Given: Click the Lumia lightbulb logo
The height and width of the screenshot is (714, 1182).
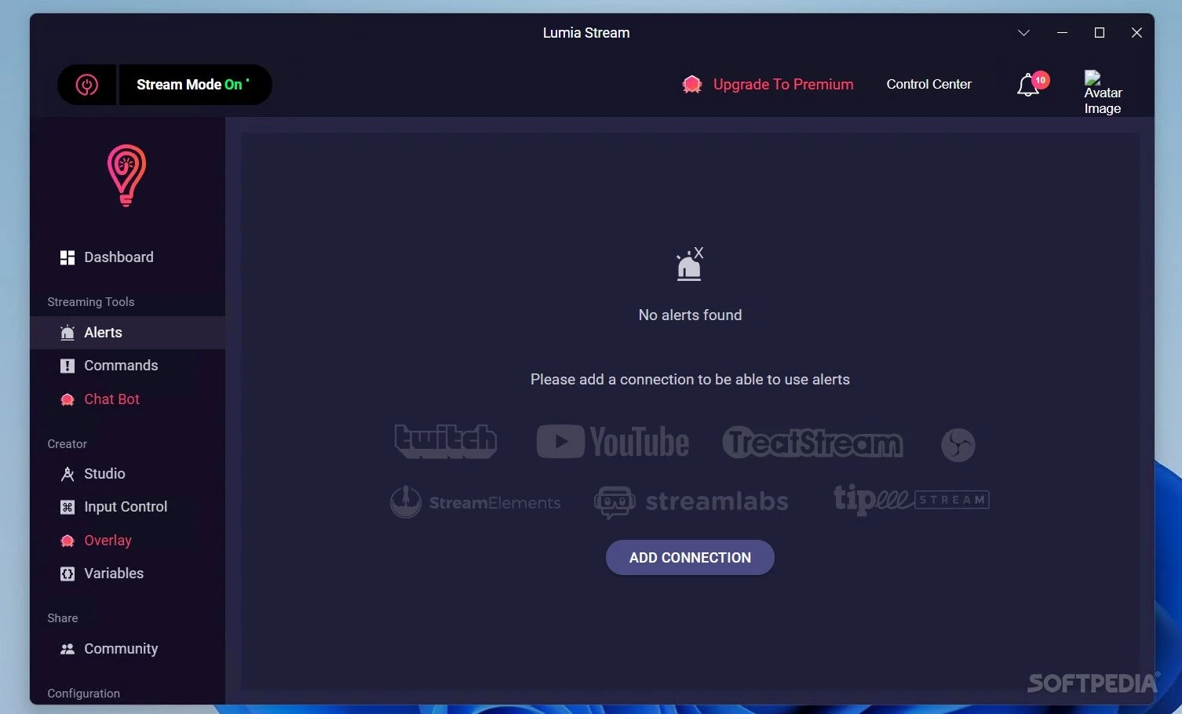Looking at the screenshot, I should (x=126, y=176).
